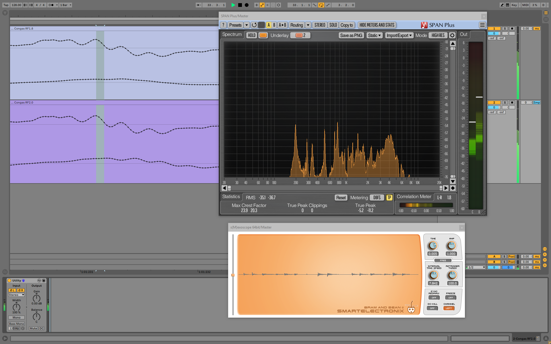
Task: Click the transport Record button
Action: (247, 5)
